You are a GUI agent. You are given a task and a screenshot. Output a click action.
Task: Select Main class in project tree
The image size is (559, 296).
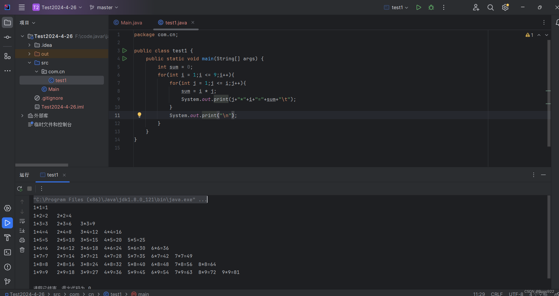pos(50,89)
